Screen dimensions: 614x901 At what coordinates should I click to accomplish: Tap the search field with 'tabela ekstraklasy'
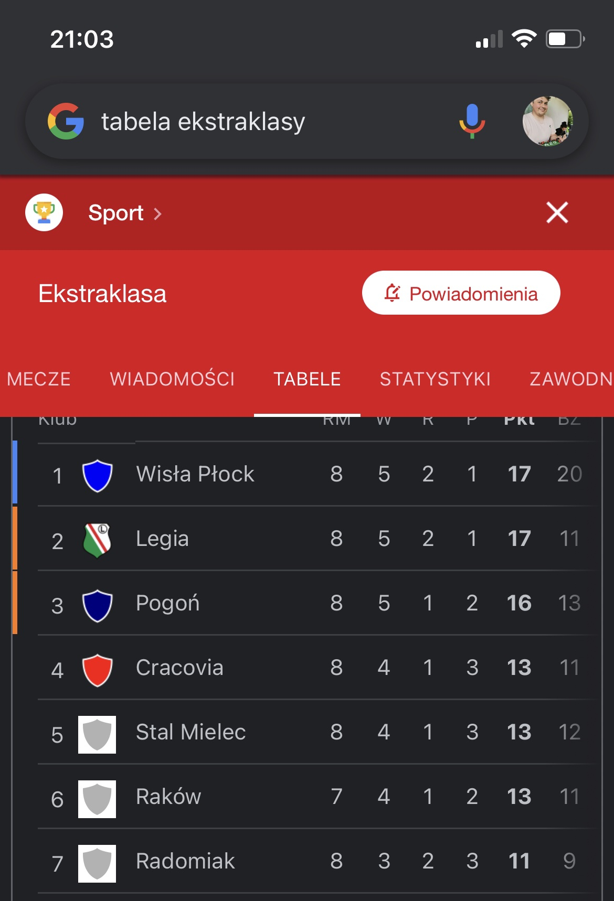(262, 122)
